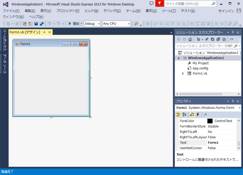Save the current file with floppy icon
Screen dimensions: 243x175
pyautogui.click(x=36, y=24)
